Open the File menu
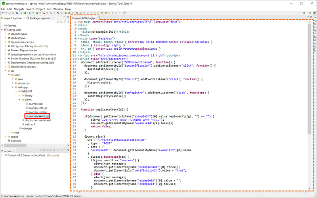The image size is (317, 198). point(3,9)
